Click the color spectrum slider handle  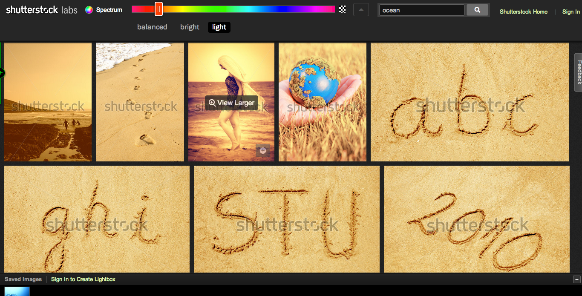point(158,9)
